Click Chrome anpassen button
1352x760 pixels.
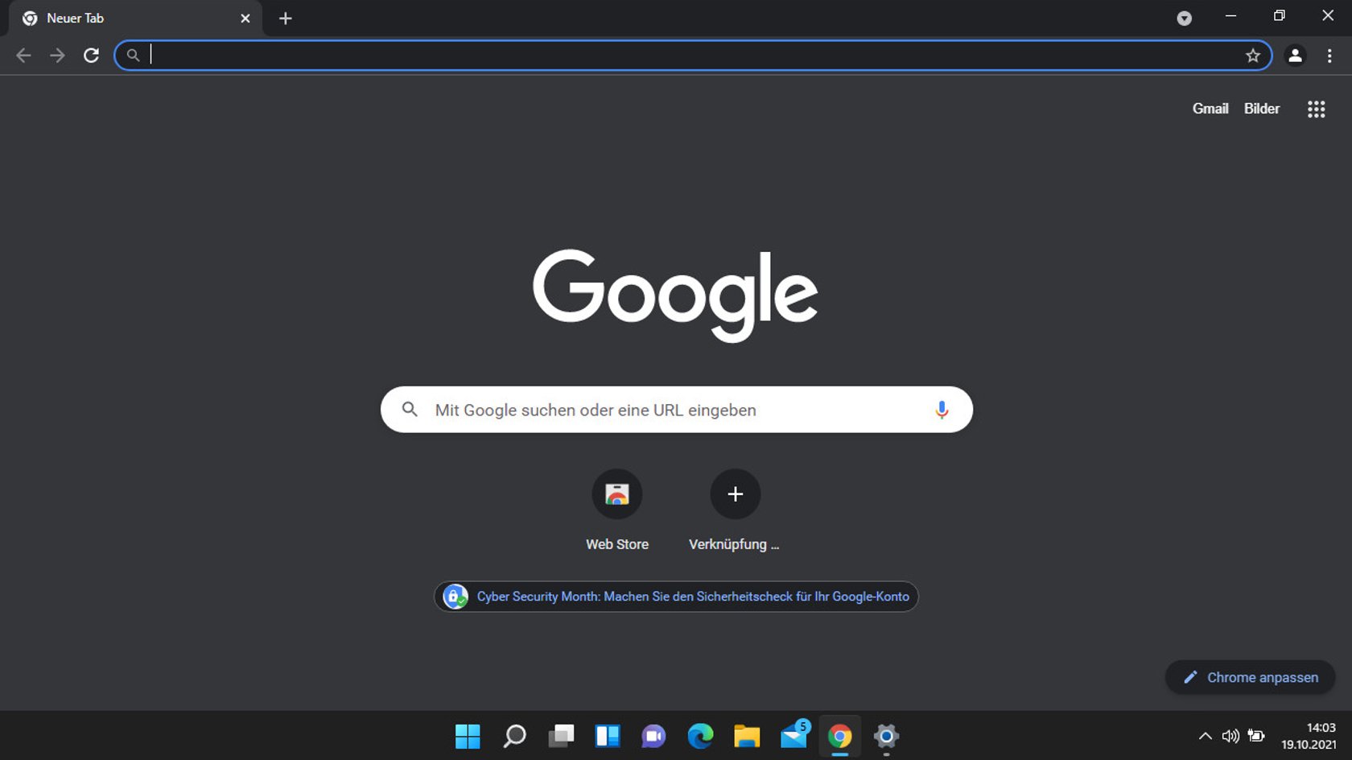coord(1250,677)
